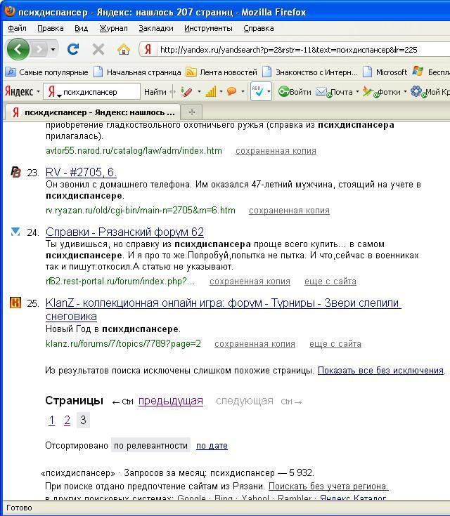This screenshot has height=516, width=450.
Task: Open the Справка menu
Action: 259,28
